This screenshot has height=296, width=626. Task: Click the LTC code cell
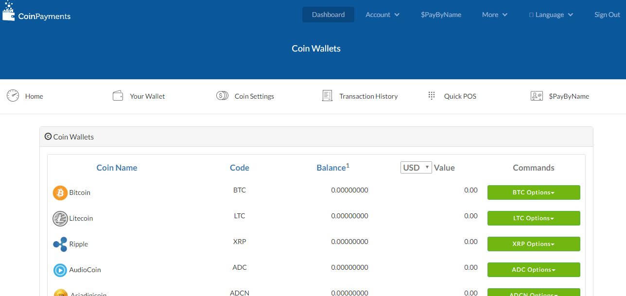[240, 216]
